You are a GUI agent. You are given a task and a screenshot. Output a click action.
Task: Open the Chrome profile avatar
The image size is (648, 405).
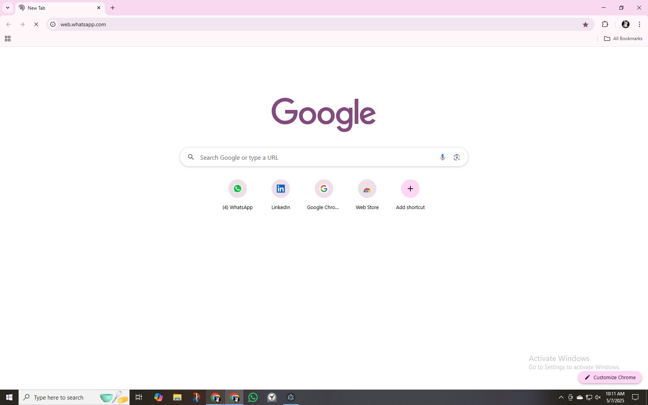626,24
